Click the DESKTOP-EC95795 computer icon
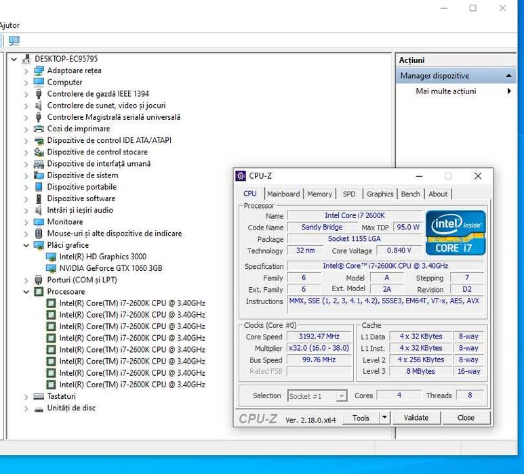 pyautogui.click(x=26, y=59)
